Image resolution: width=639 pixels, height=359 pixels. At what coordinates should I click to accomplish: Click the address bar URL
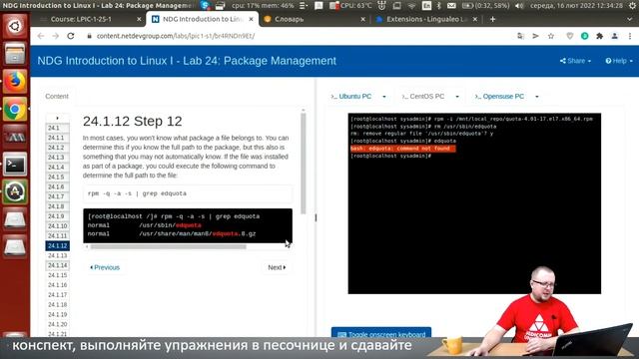(x=176, y=36)
